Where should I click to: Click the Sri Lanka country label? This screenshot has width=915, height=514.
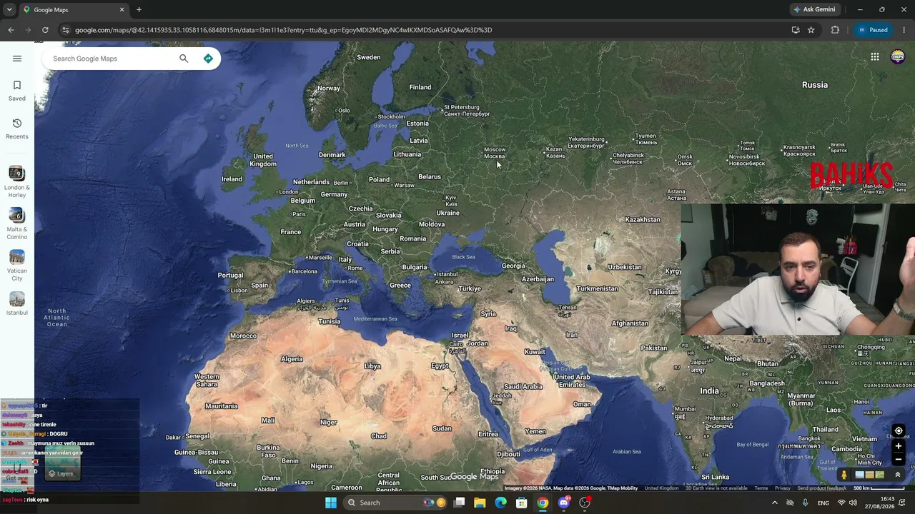coord(716,477)
